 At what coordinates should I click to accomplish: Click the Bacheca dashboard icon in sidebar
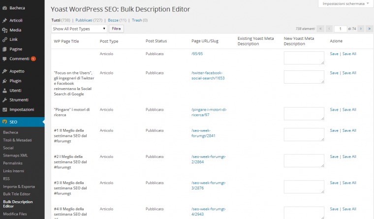coord(4,8)
